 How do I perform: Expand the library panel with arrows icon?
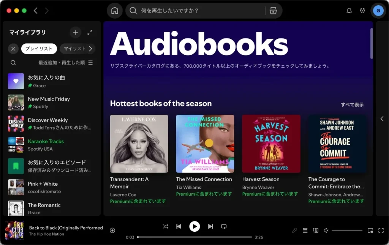tap(90, 33)
